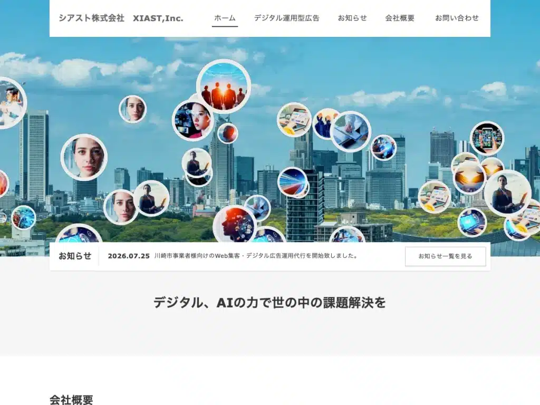This screenshot has height=405, width=540.
Task: Click the デジタル、AIの力で世の中の課題解決を headline
Action: pyautogui.click(x=269, y=303)
